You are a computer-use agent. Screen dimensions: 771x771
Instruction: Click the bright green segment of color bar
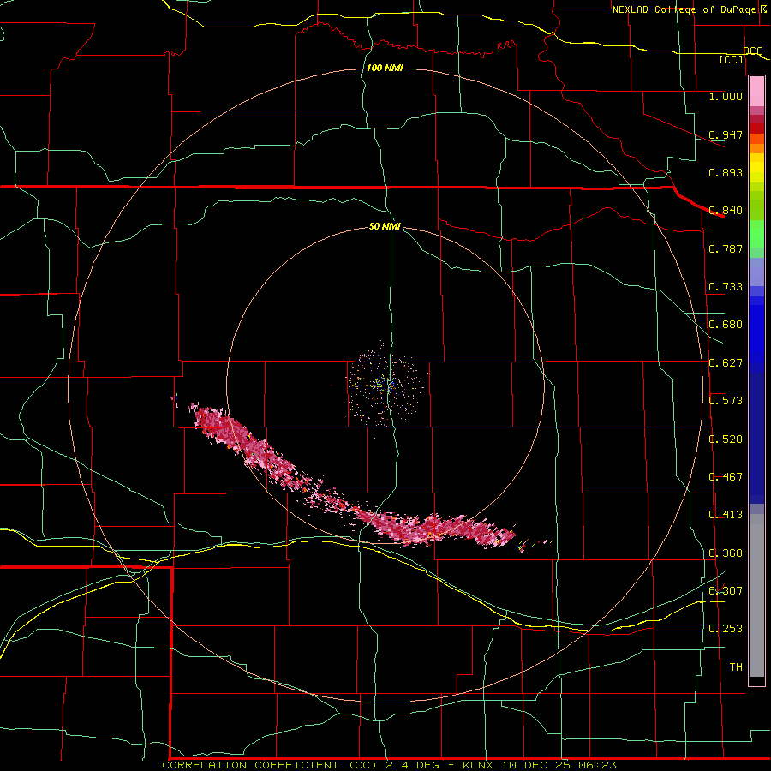point(756,234)
